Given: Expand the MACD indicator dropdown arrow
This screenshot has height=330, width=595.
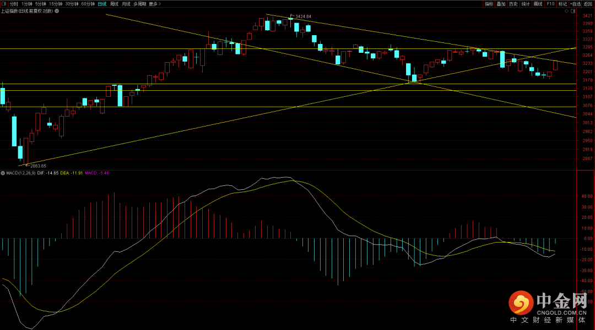Looking at the screenshot, I should tap(3, 173).
